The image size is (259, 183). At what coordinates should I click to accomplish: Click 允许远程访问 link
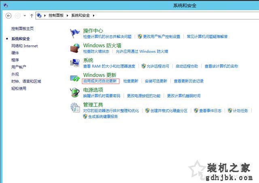(158, 66)
